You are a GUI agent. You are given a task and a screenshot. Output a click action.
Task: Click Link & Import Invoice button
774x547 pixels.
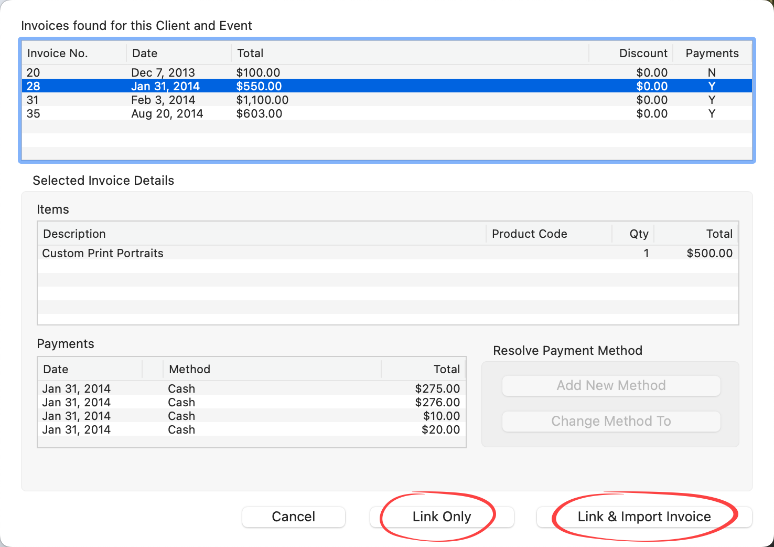(644, 517)
